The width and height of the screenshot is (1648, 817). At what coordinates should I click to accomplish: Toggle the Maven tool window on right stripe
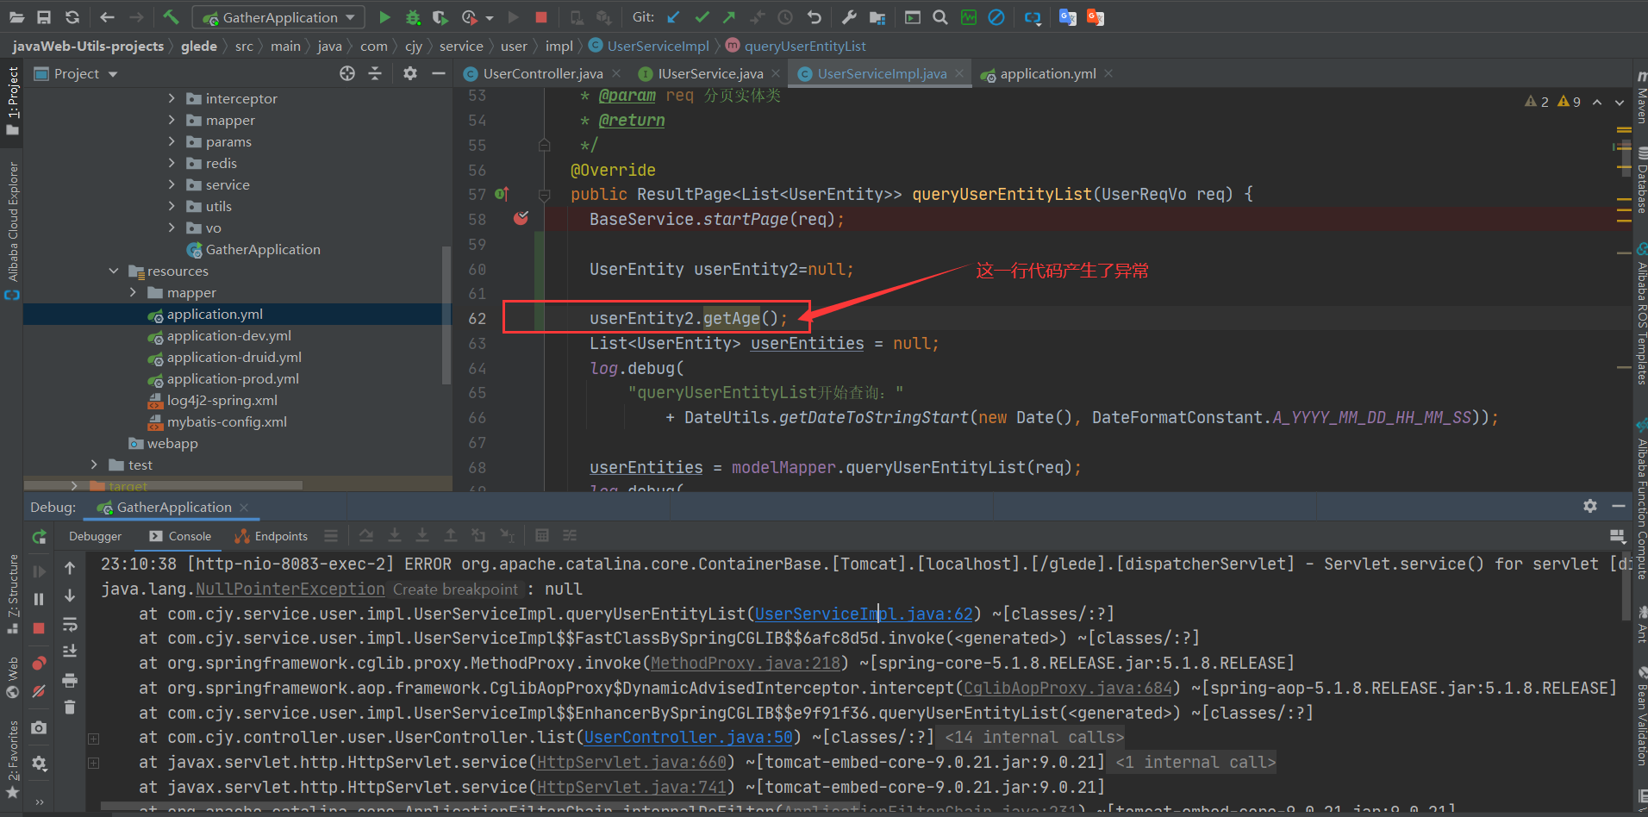point(1641,97)
